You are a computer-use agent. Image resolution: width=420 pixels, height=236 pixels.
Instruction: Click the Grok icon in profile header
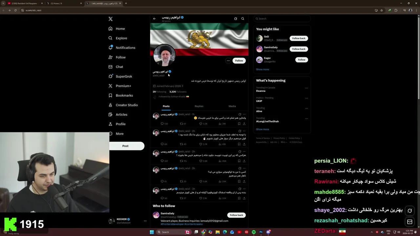pos(236,19)
